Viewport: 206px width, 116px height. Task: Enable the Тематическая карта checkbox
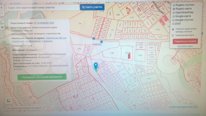(x=173, y=35)
